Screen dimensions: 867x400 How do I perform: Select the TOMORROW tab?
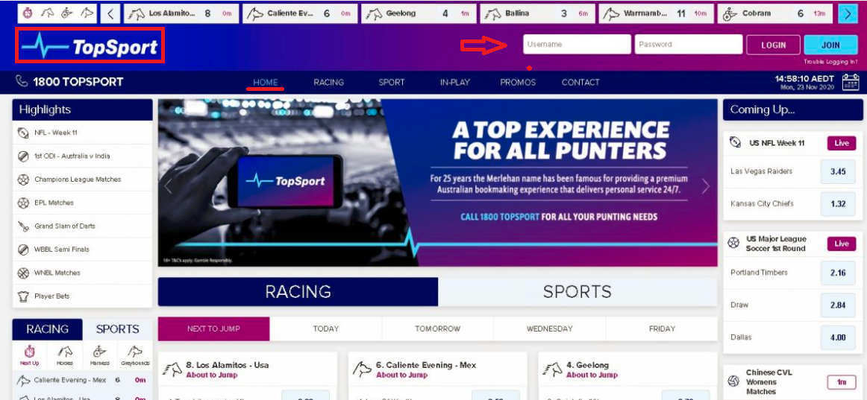pyautogui.click(x=437, y=328)
